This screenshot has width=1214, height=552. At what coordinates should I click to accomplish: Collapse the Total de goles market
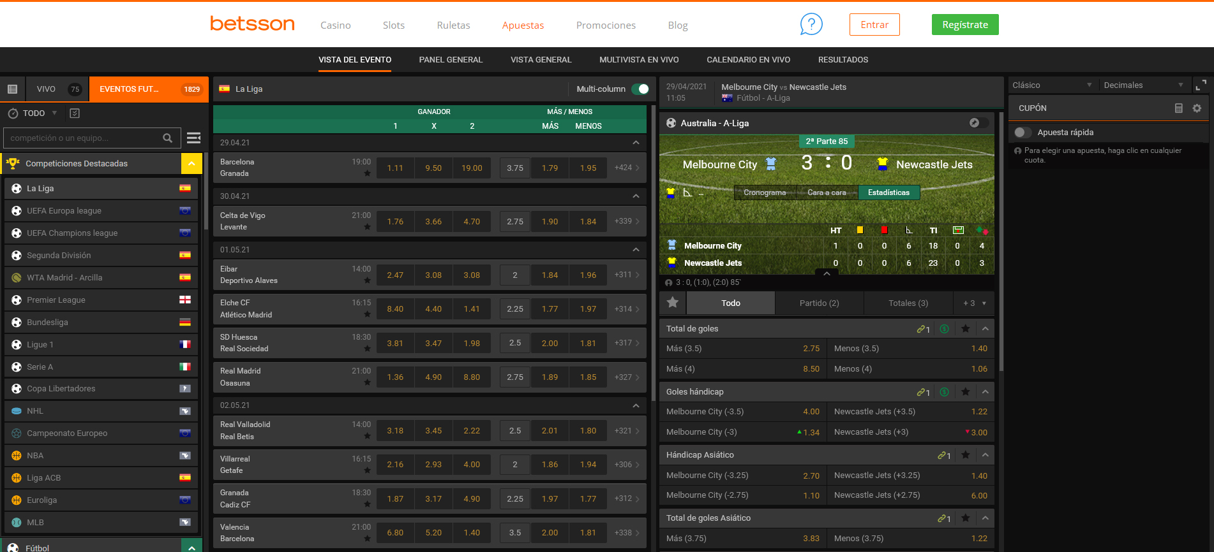[985, 329]
